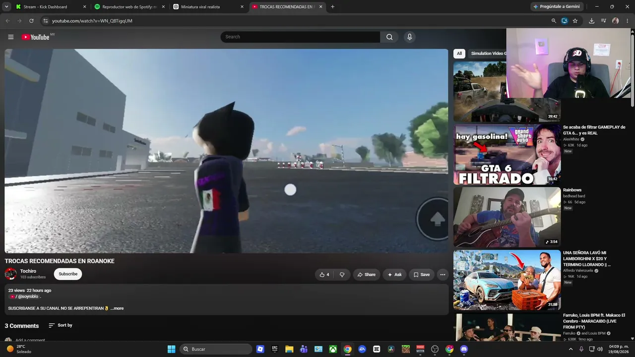The height and width of the screenshot is (357, 635).
Task: Open the bedhead bard channel name
Action: click(574, 196)
